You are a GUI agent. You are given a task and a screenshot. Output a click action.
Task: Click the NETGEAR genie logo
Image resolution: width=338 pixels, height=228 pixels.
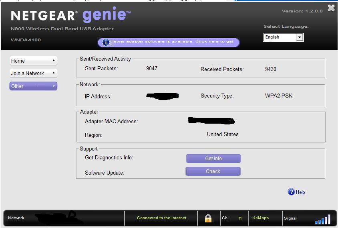70,15
